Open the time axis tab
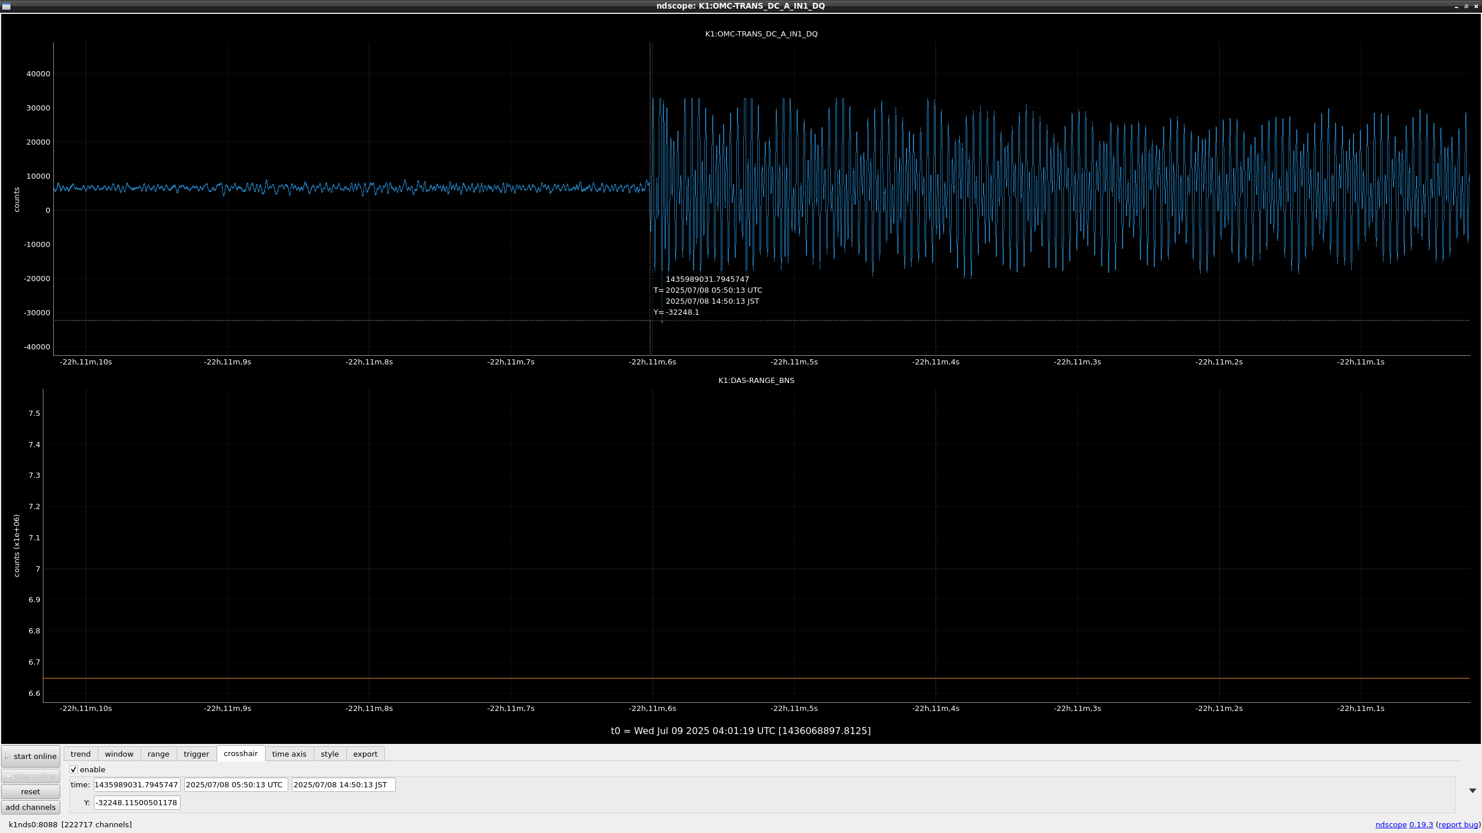1482x833 pixels. pos(289,754)
